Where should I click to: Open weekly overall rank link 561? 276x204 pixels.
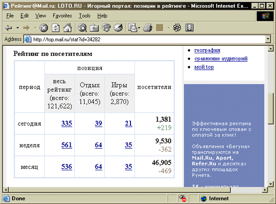[x=67, y=145]
